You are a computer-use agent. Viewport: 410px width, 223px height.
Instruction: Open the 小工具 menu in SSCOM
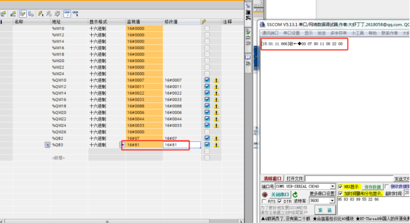tap(357, 33)
